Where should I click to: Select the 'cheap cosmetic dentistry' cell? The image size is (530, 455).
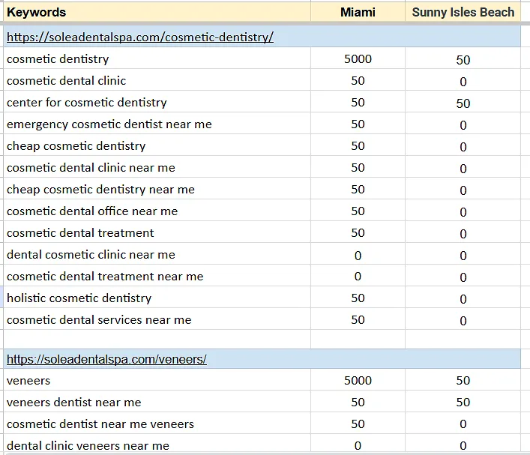(x=157, y=145)
